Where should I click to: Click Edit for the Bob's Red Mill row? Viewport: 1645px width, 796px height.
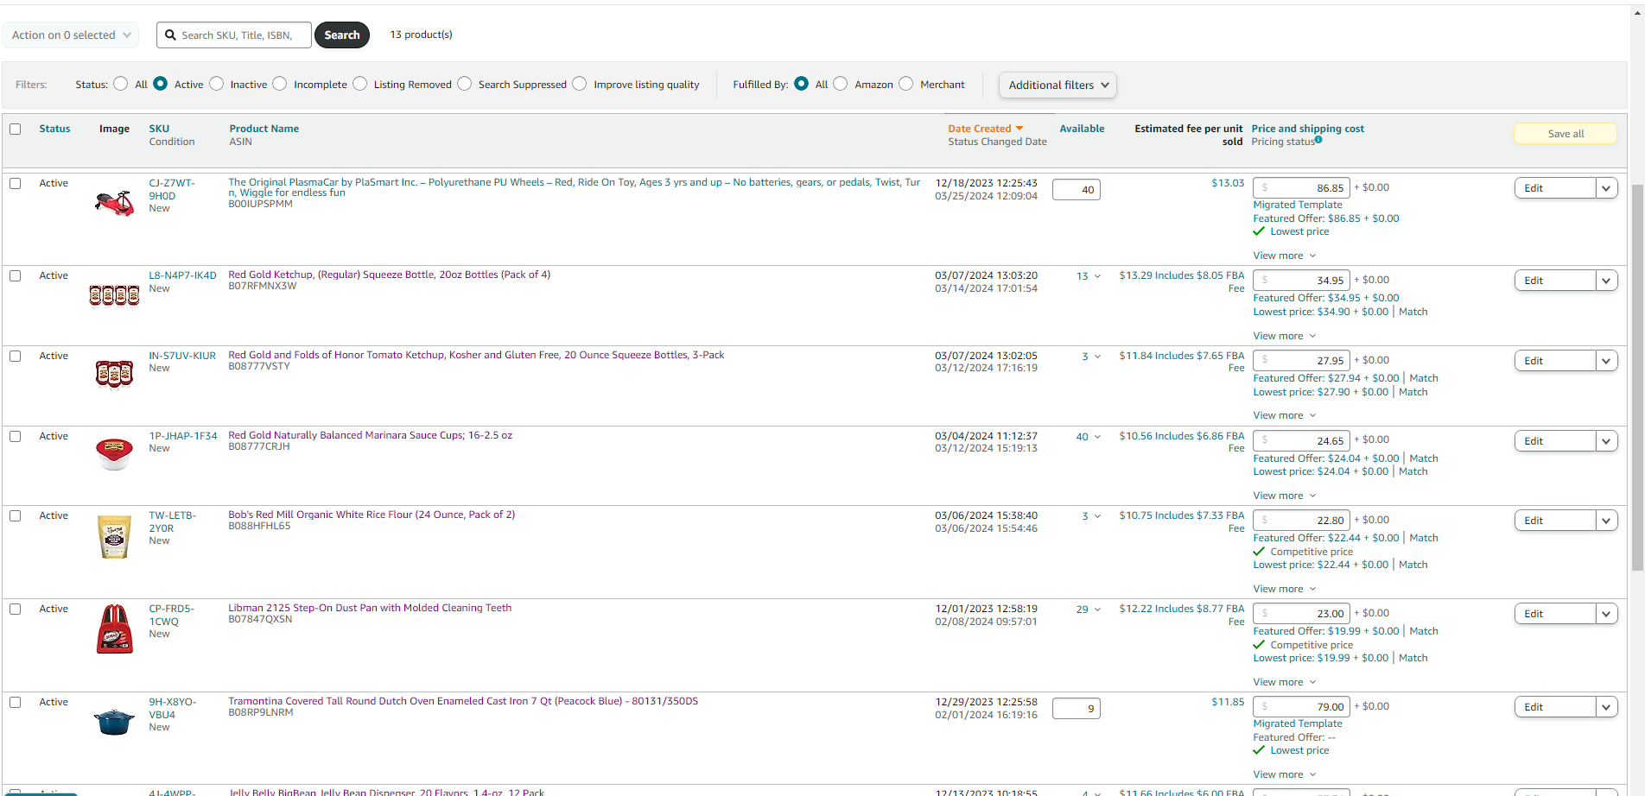click(1554, 521)
